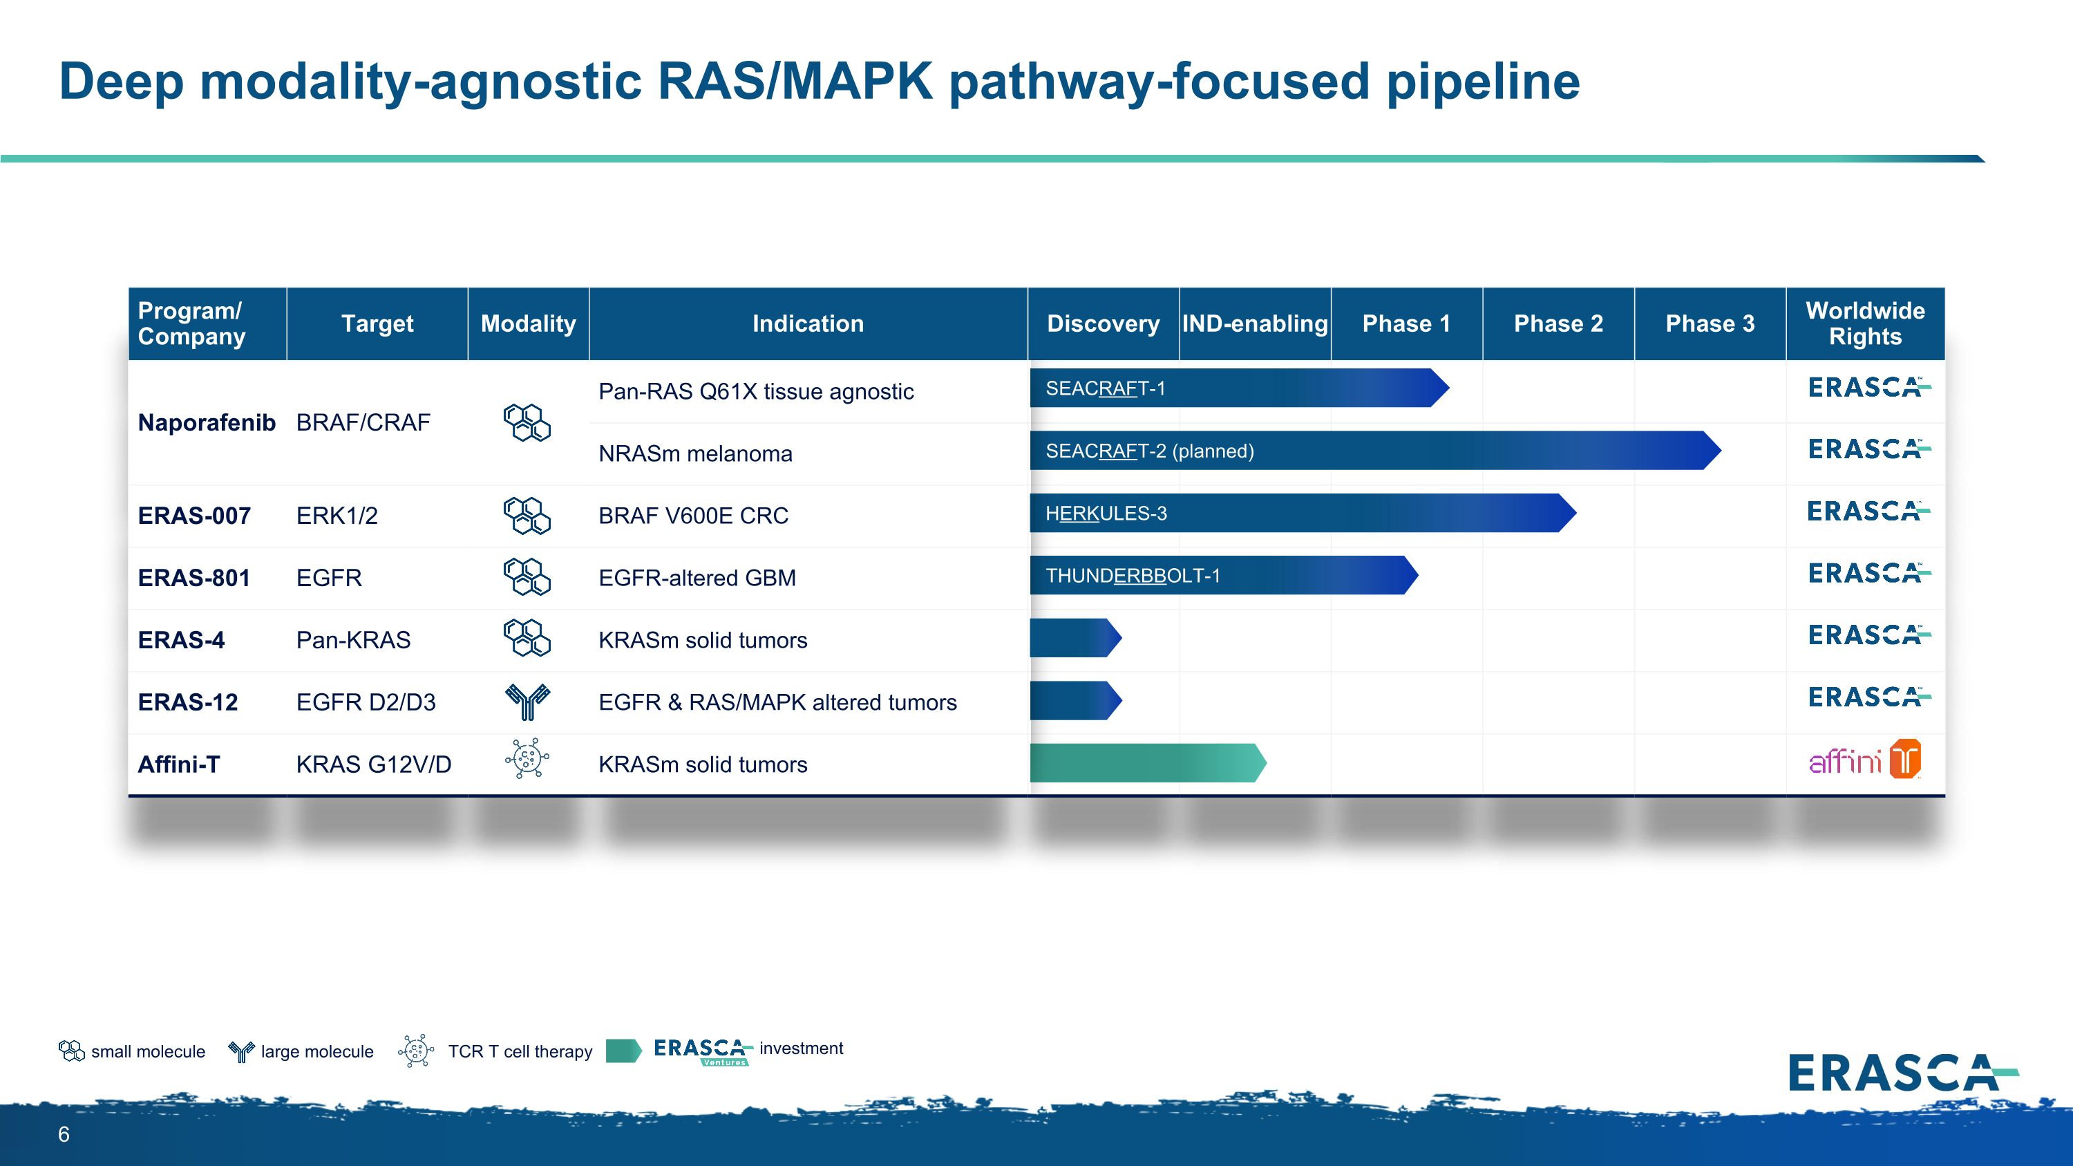The height and width of the screenshot is (1166, 2073).
Task: Click the TCR T cell icon beside Affini-T
Action: (527, 758)
